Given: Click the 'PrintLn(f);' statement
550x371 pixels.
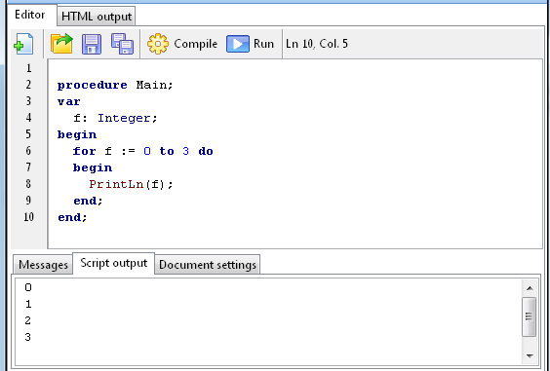Looking at the screenshot, I should (x=132, y=184).
